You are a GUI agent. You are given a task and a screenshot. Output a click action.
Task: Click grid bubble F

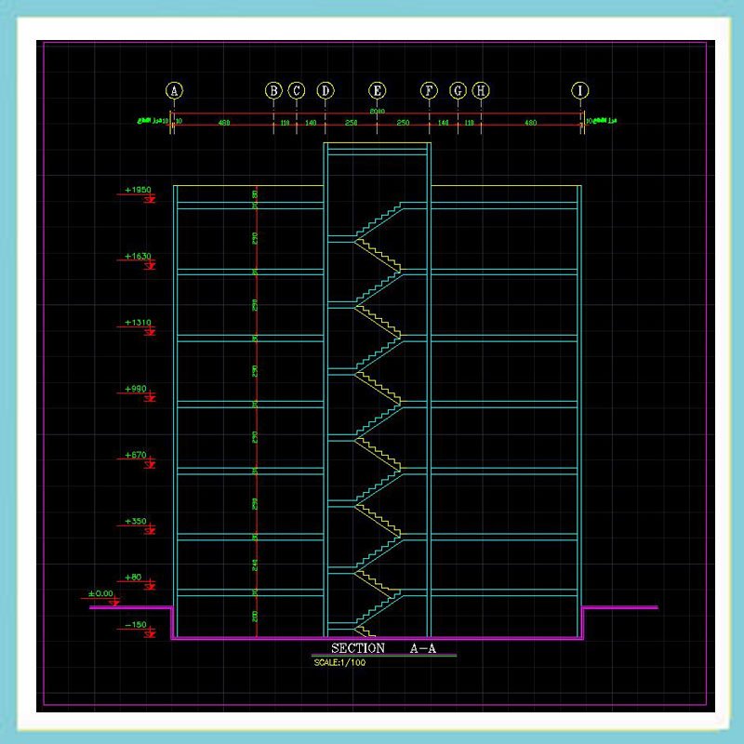[x=429, y=90]
